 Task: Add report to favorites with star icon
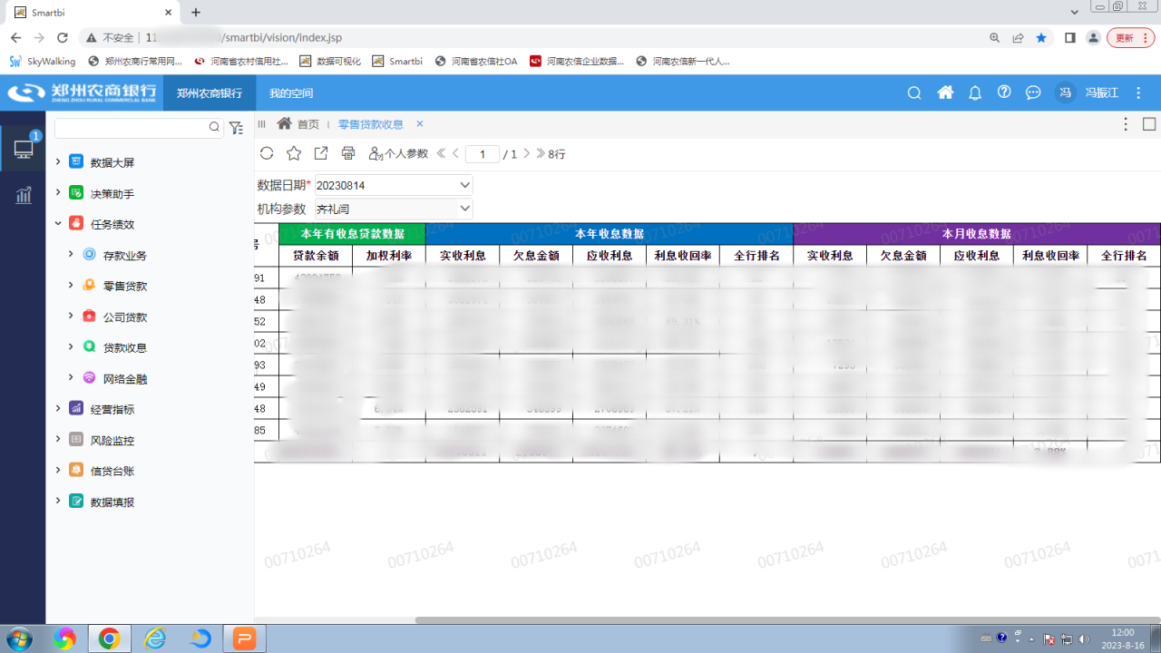point(293,153)
